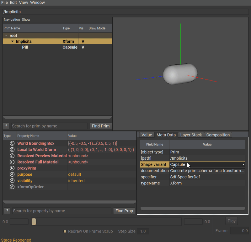The width and height of the screenshot is (251, 242).
Task: Click the help button beside prim search
Action: (7, 126)
